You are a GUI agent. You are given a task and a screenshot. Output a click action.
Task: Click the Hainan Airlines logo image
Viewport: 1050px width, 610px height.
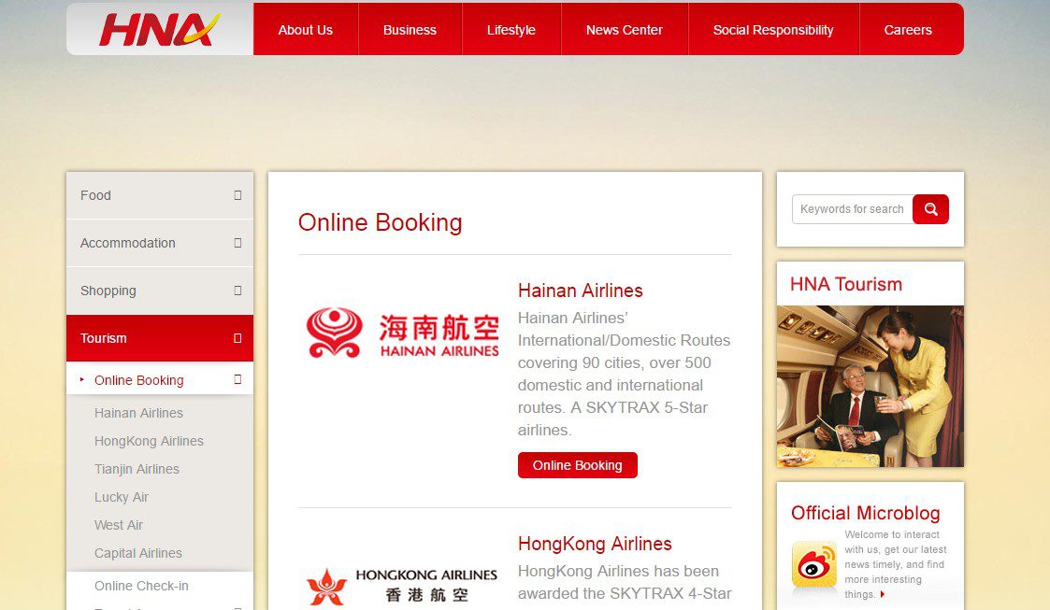(x=402, y=333)
